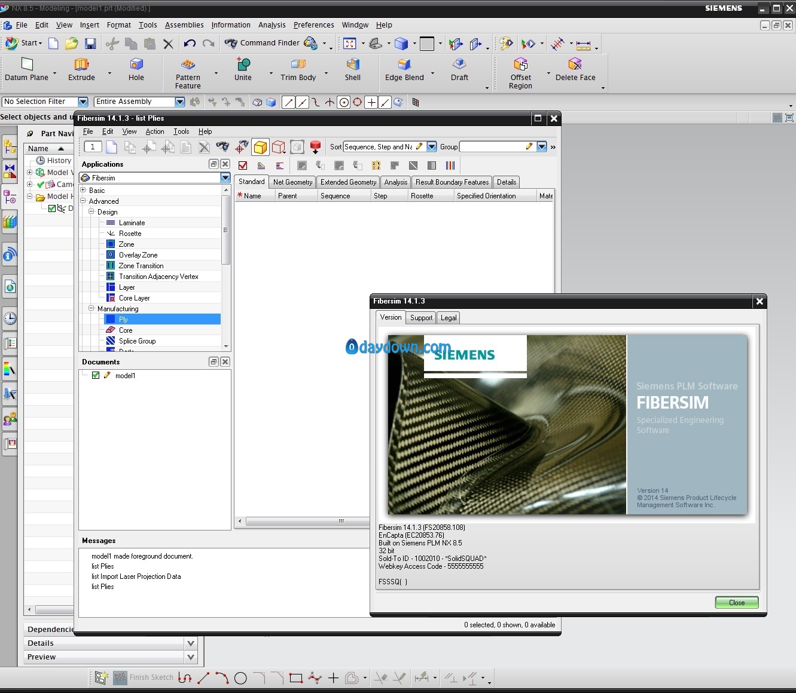The height and width of the screenshot is (693, 796).
Task: Click the binoculars find icon in Fibersim
Action: [x=222, y=147]
